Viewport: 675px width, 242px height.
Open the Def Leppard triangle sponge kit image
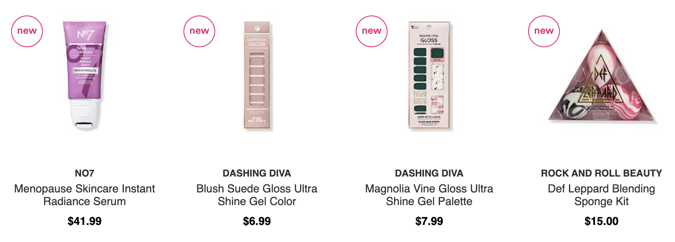pyautogui.click(x=602, y=76)
